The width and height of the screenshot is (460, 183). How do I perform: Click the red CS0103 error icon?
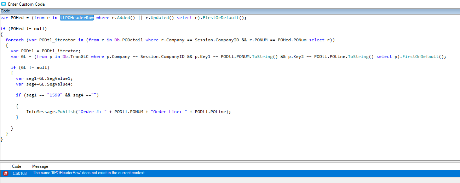point(5,173)
